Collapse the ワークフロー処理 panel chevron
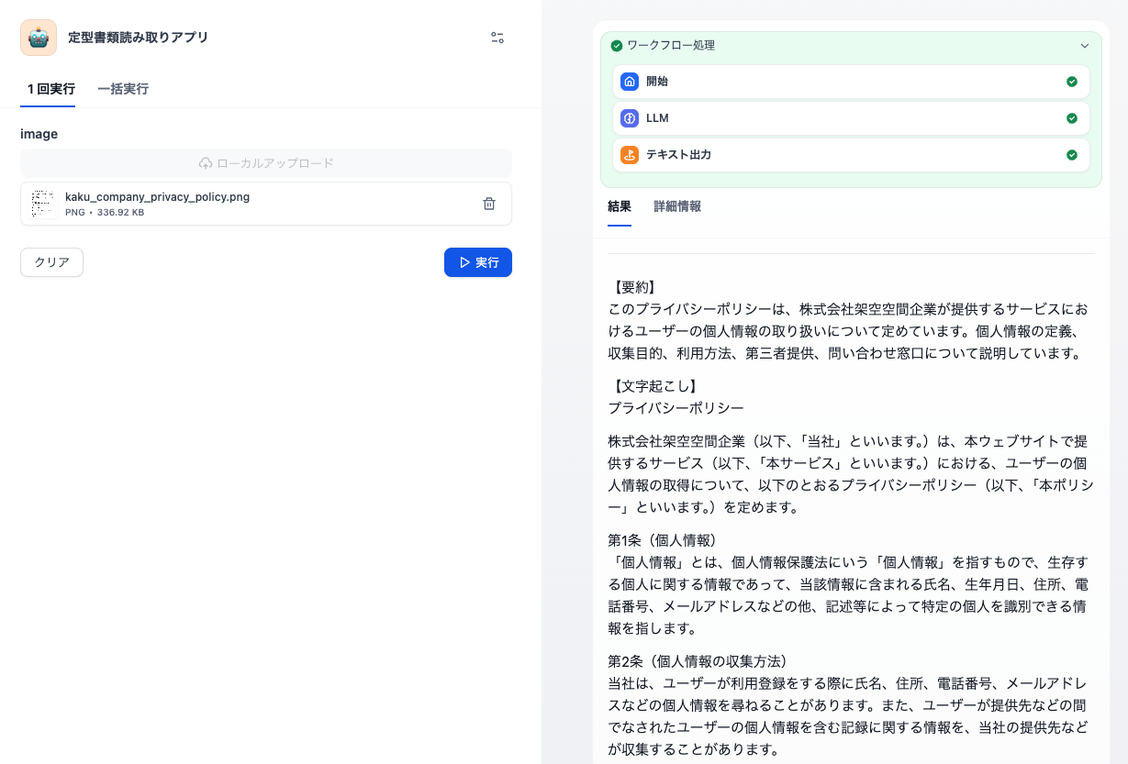Screen dimensions: 1128x764 1085,46
